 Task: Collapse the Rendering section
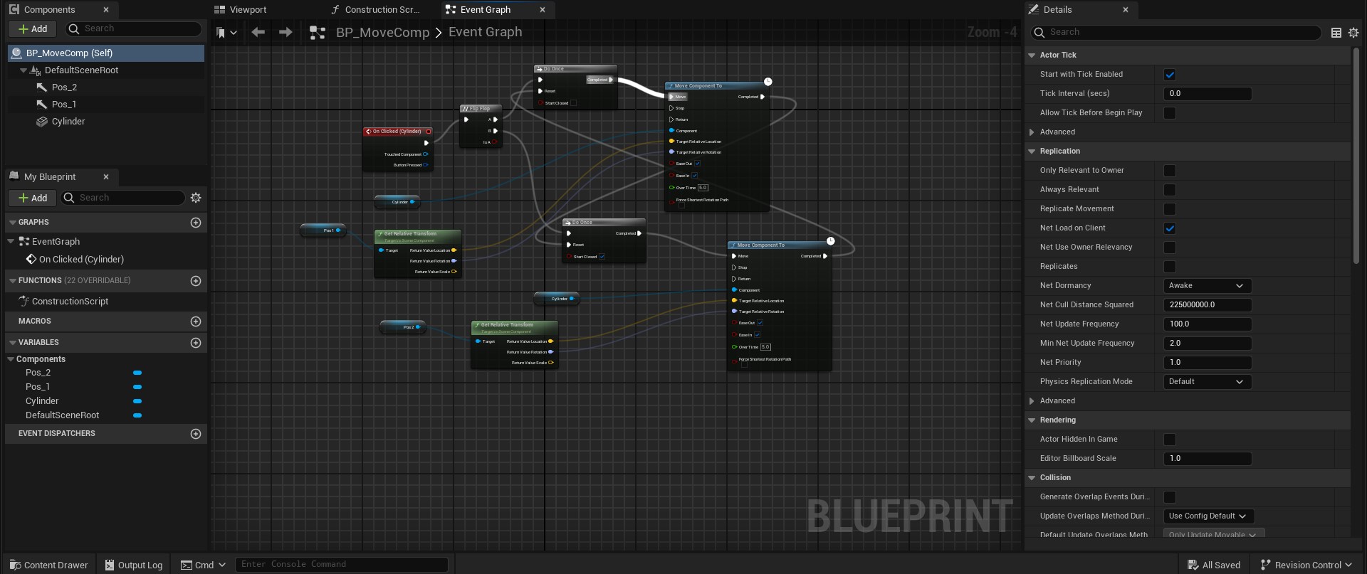click(1032, 420)
